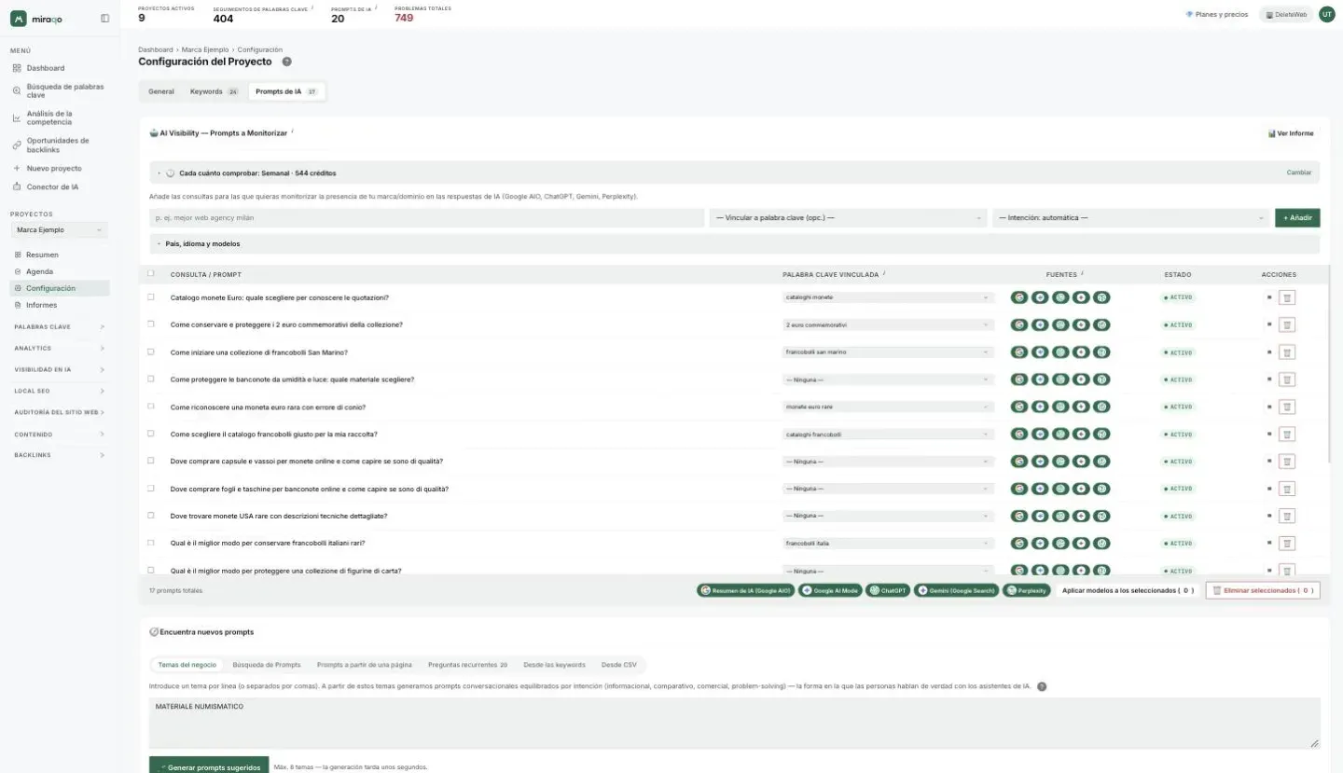The width and height of the screenshot is (1343, 773).
Task: Open 'Preguntas recurrentes' tab
Action: pyautogui.click(x=467, y=665)
